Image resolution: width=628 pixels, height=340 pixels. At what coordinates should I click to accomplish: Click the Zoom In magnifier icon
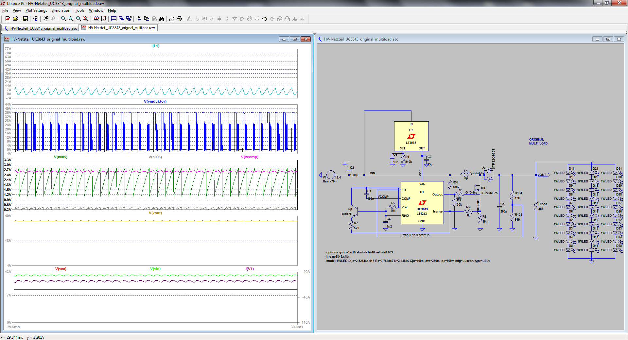click(x=63, y=19)
